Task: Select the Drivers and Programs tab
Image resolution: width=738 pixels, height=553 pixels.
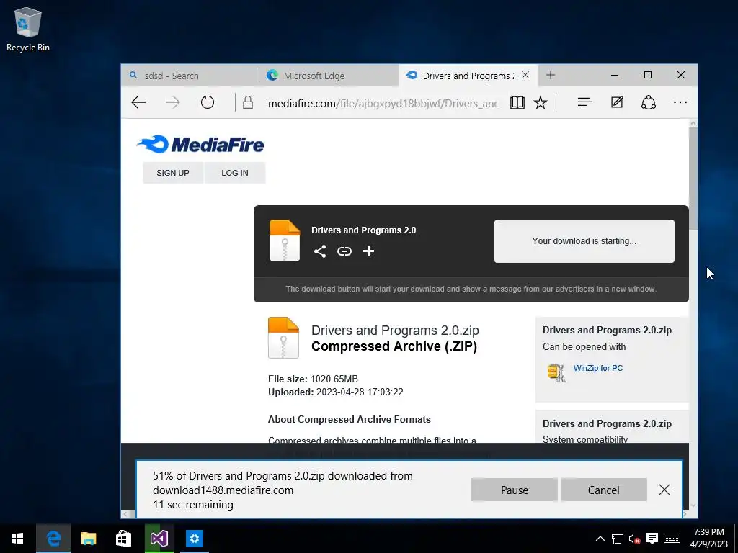Action: [x=468, y=76]
